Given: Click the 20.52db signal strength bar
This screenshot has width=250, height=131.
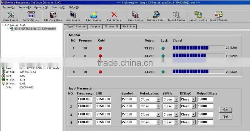Looking at the screenshot, I should (x=199, y=48).
